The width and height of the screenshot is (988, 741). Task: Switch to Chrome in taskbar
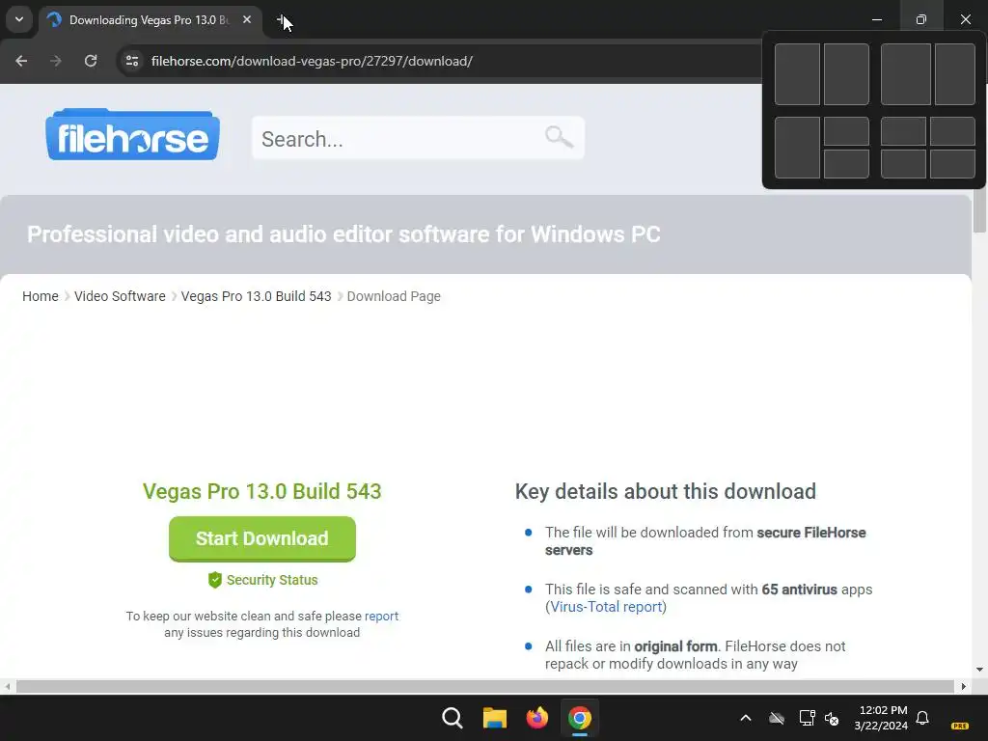point(579,718)
